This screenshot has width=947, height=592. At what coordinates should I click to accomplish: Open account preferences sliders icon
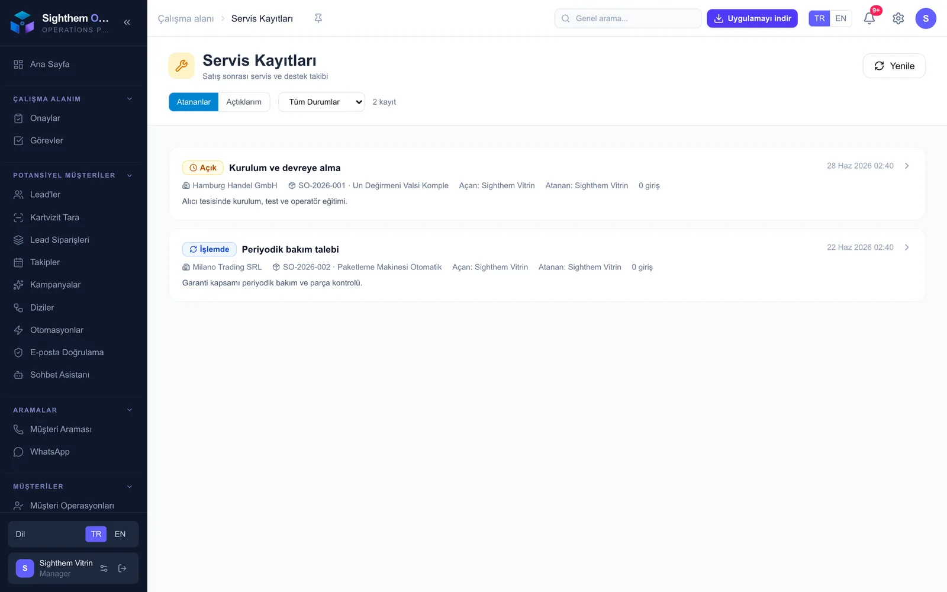(104, 568)
